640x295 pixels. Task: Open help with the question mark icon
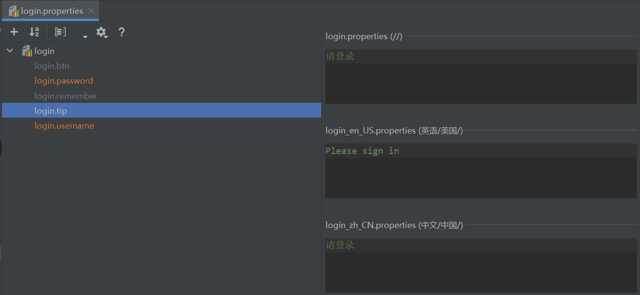pyautogui.click(x=121, y=32)
